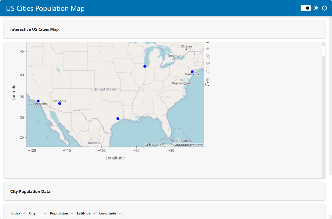Click the 'Ottawa' map label
Image resolution: width=332 pixels, height=219 pixels.
[x=186, y=46]
